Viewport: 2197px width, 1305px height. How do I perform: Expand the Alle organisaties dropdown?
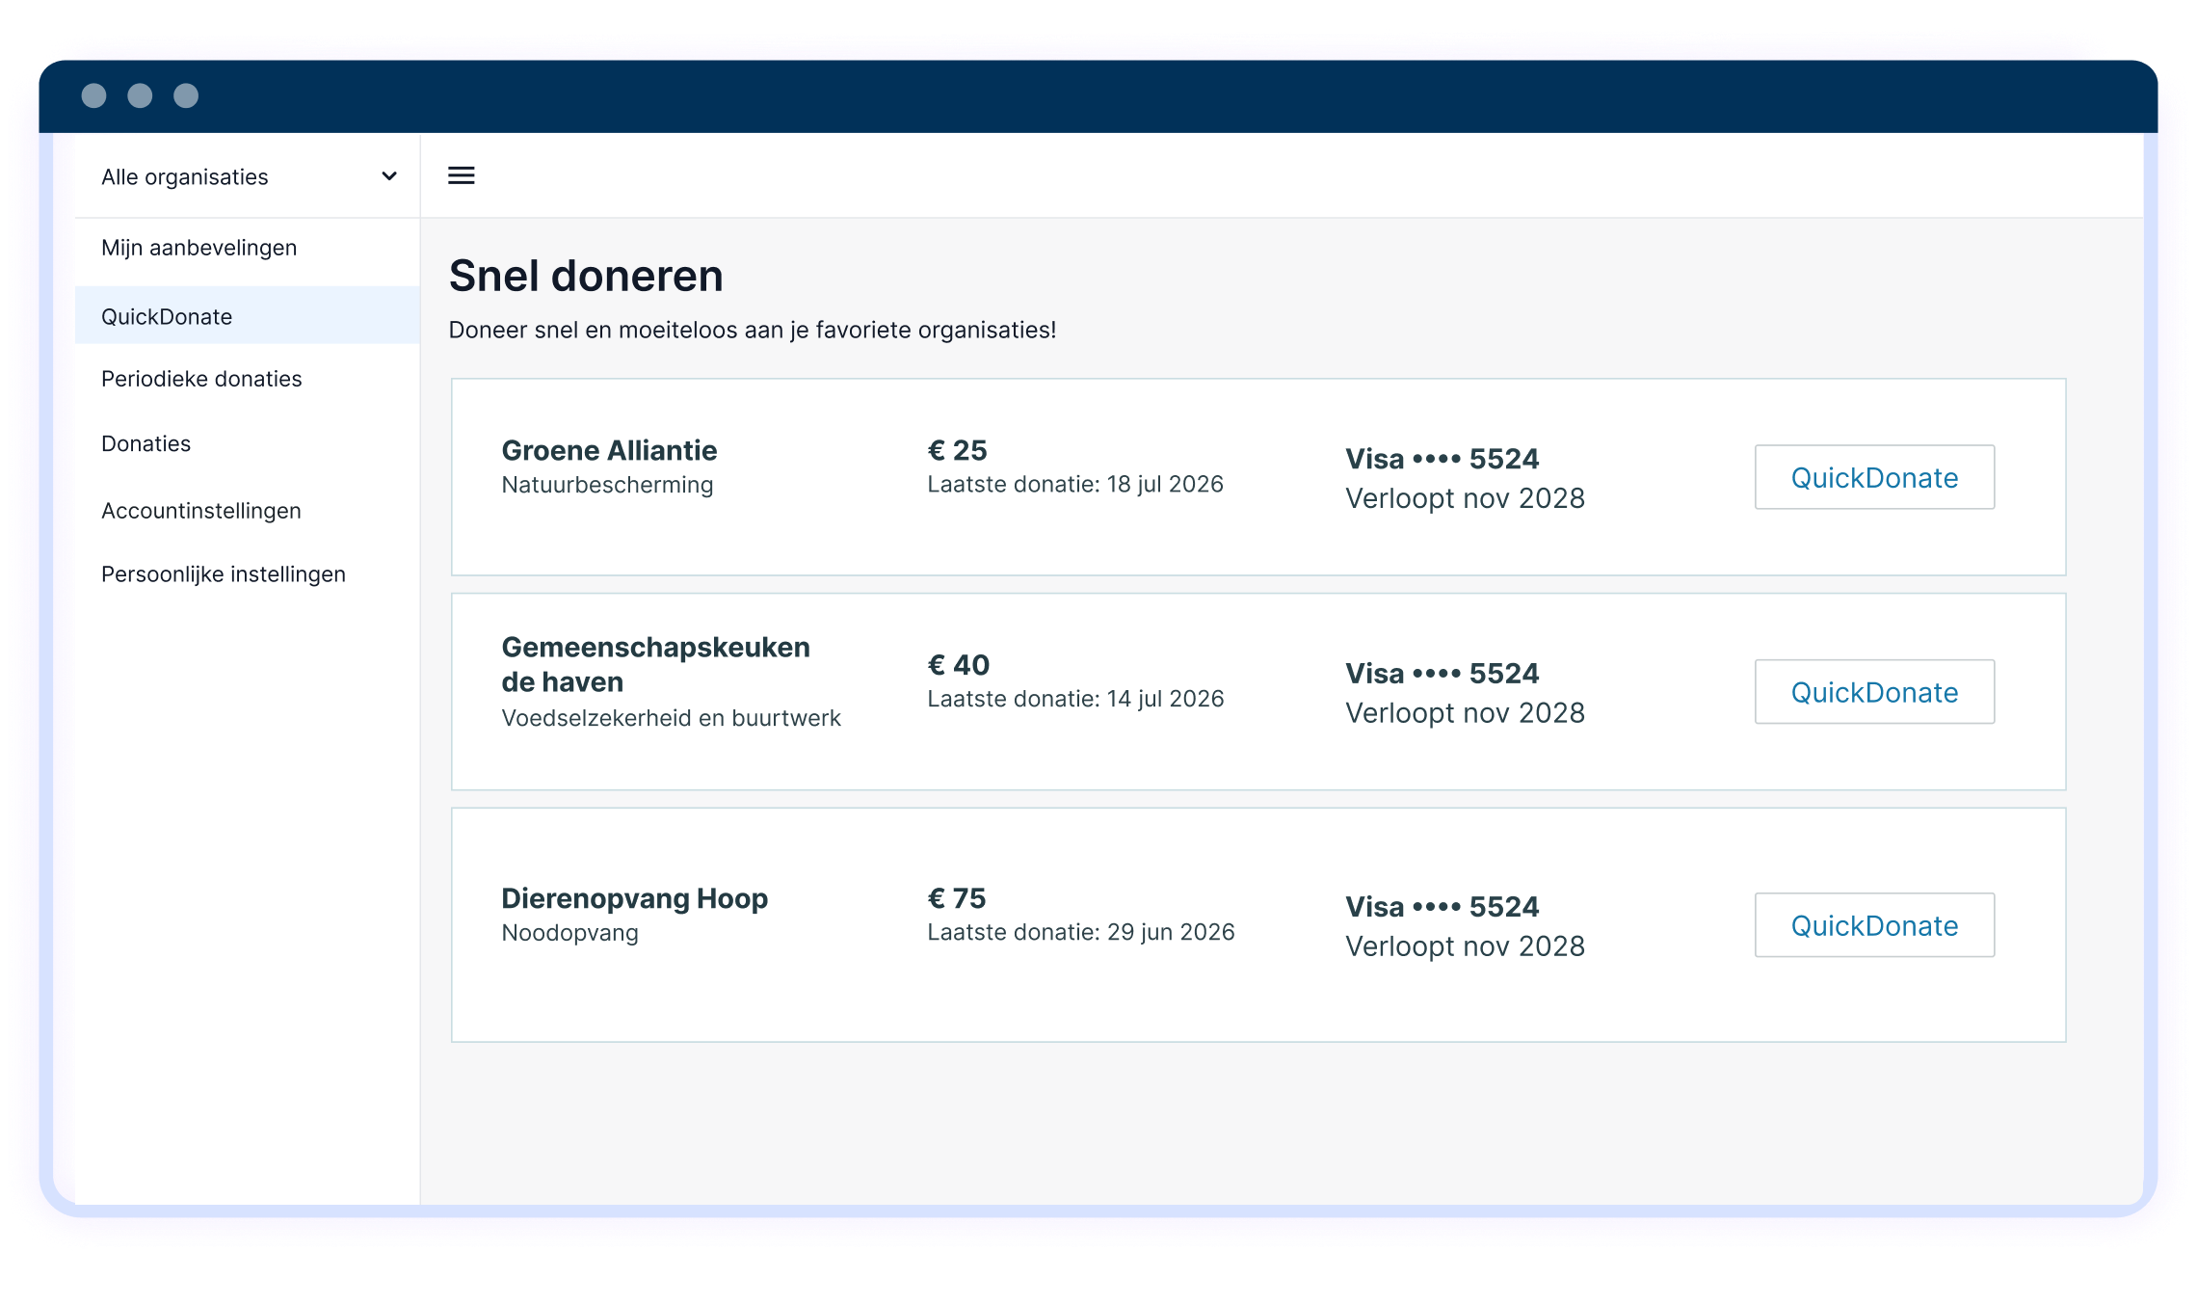pos(248,176)
